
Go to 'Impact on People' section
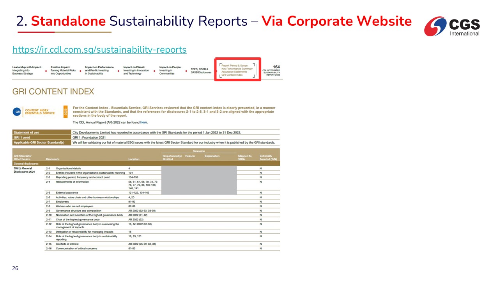coord(170,70)
